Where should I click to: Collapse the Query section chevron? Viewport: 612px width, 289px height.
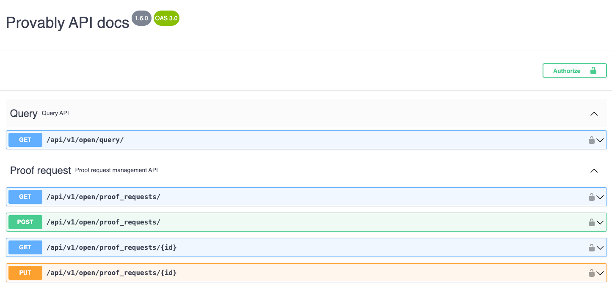[594, 113]
